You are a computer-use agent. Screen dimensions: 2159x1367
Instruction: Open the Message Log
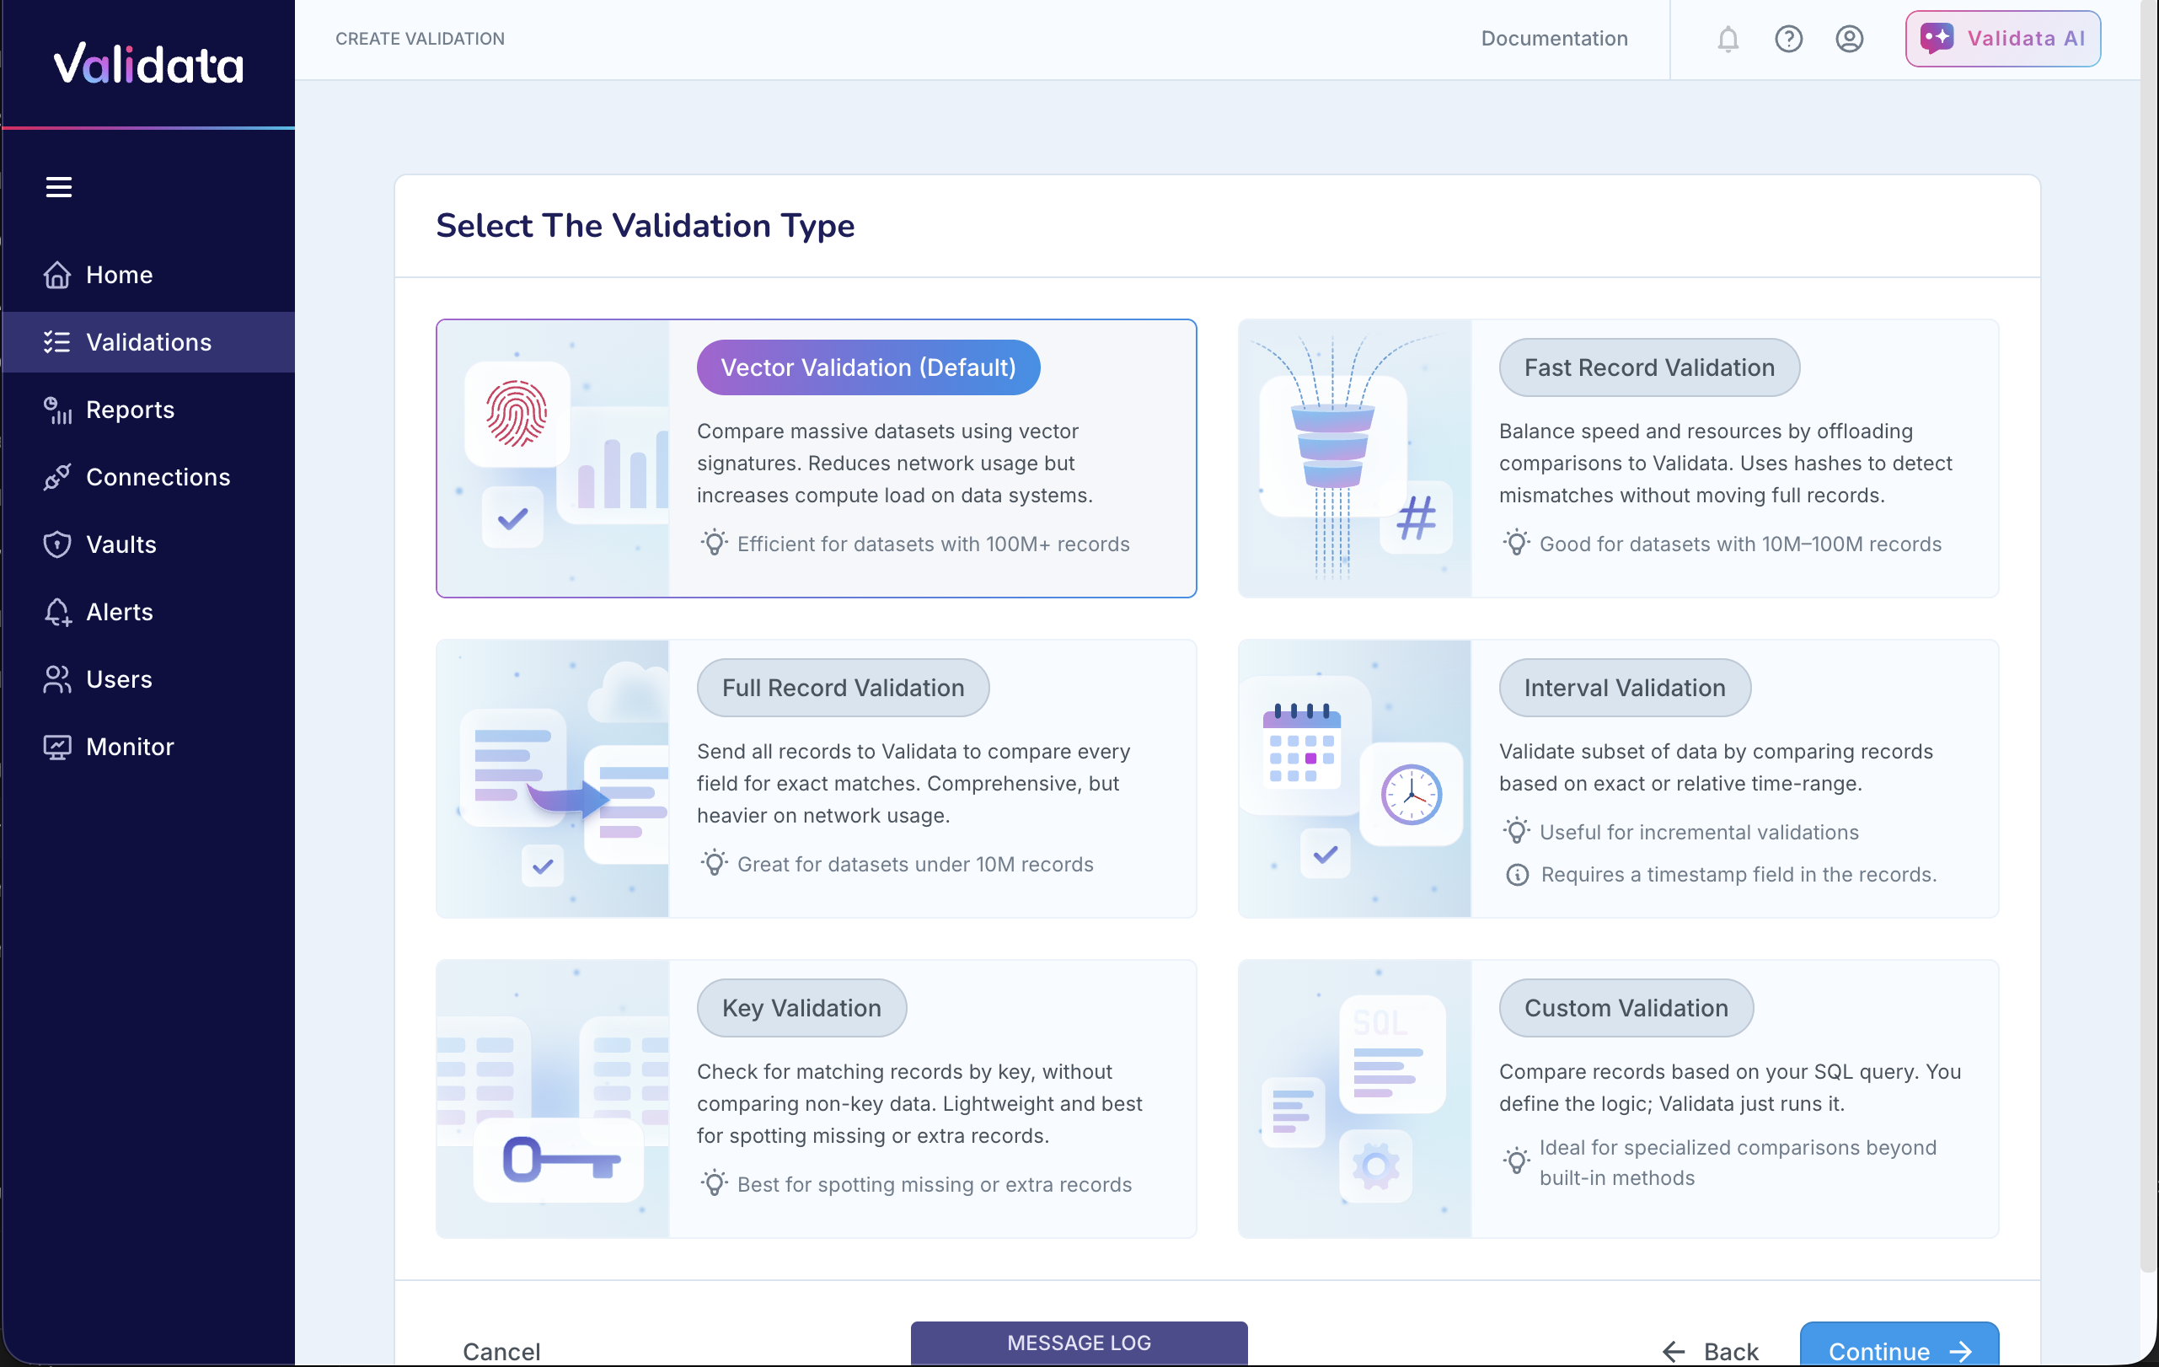point(1078,1342)
